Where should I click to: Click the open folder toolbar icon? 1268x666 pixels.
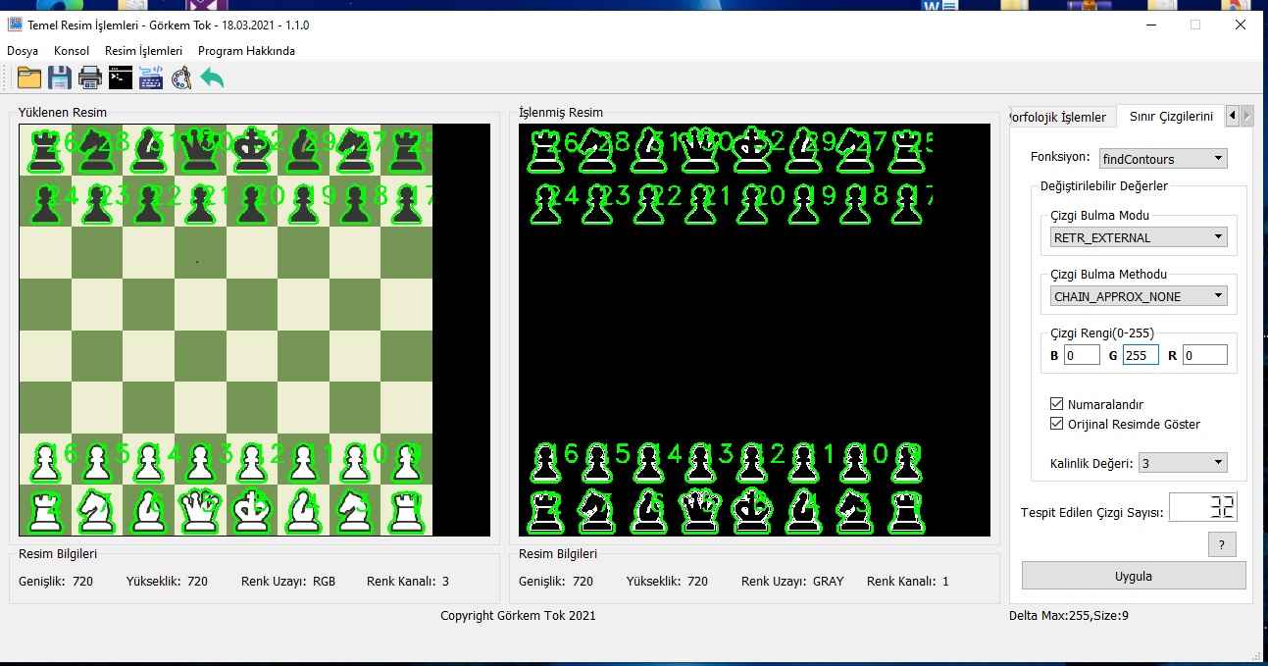coord(29,77)
